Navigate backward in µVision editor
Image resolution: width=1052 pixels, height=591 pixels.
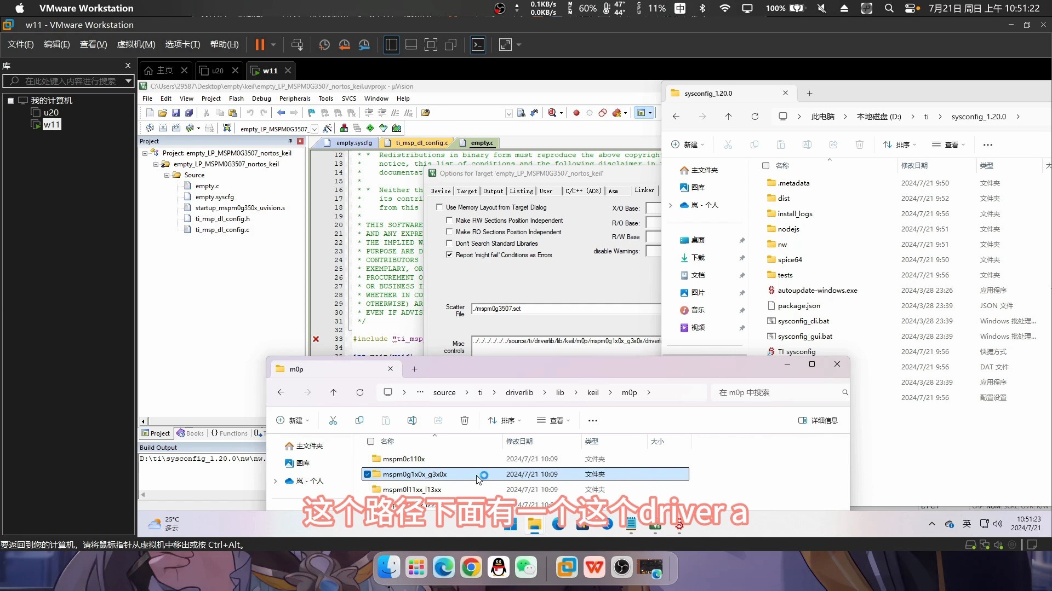[281, 113]
